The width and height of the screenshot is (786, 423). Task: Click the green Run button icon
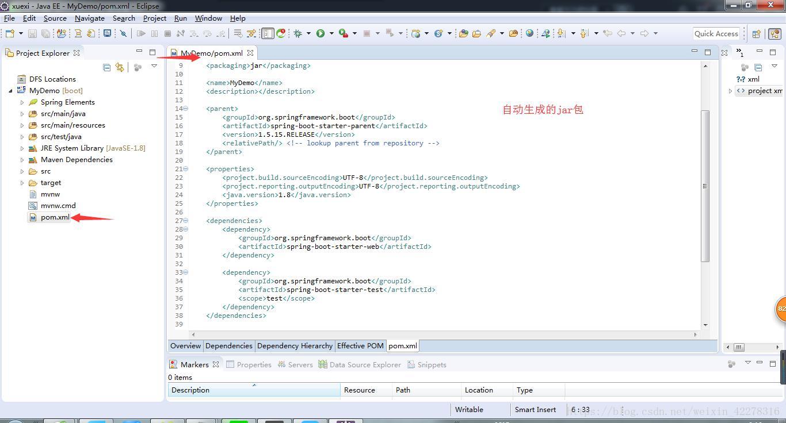coord(320,33)
